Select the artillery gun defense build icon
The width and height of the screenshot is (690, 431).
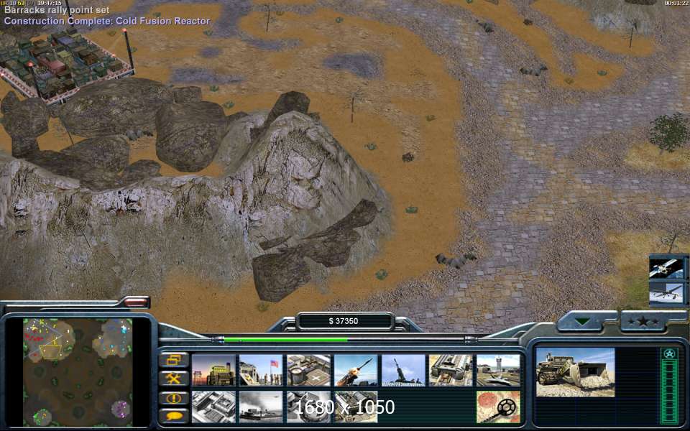403,371
